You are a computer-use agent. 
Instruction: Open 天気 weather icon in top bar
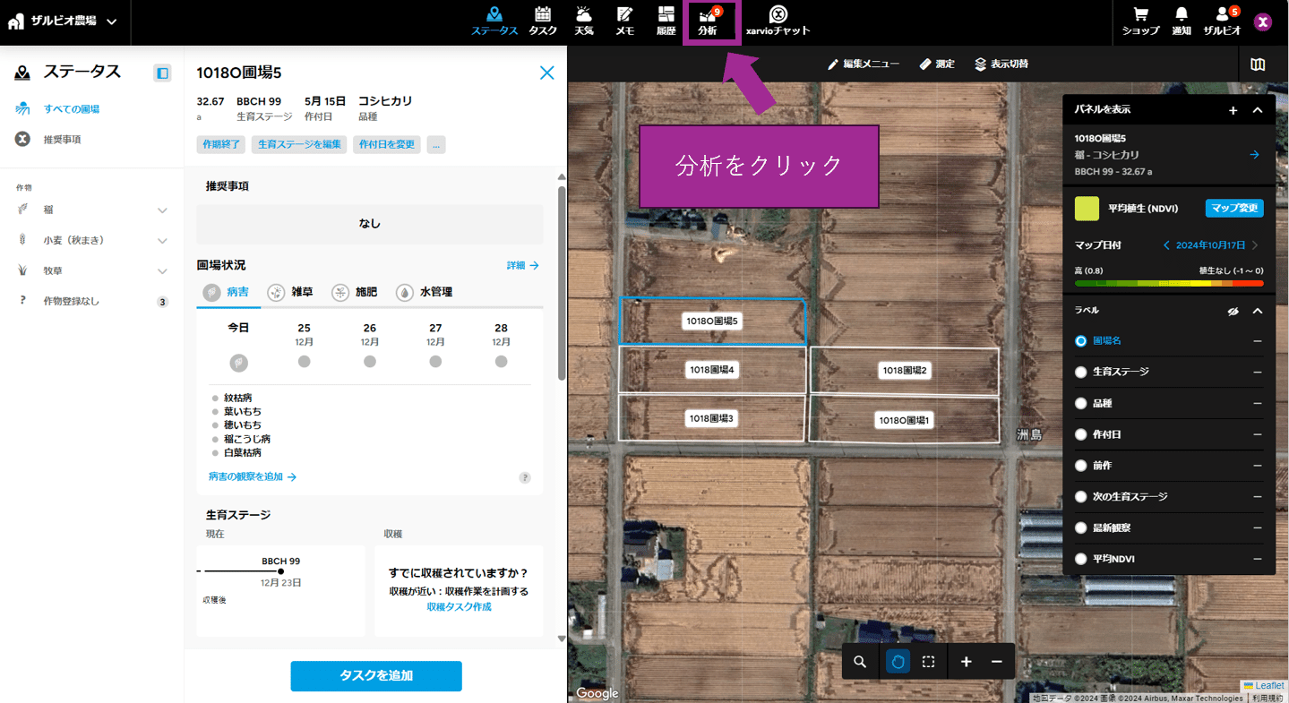(584, 21)
